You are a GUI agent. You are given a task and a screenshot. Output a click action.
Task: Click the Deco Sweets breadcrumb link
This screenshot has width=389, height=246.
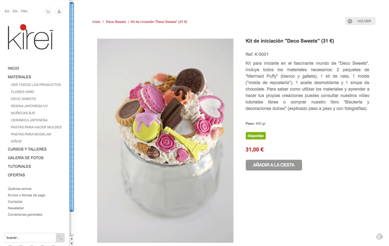[116, 22]
